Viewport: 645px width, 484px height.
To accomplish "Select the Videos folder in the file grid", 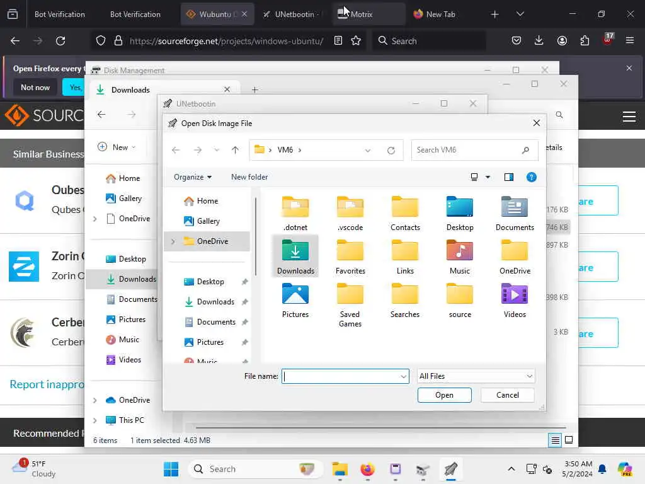I will [515, 300].
